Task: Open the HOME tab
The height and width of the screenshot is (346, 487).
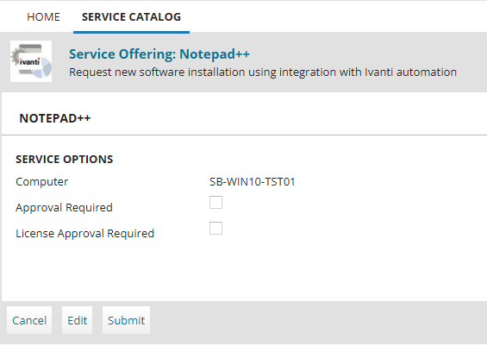Action: click(43, 16)
